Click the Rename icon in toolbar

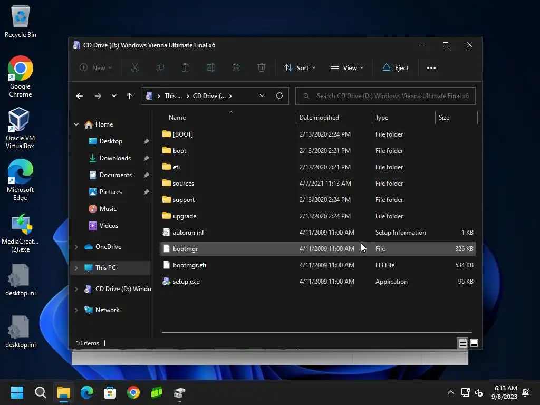coord(211,68)
